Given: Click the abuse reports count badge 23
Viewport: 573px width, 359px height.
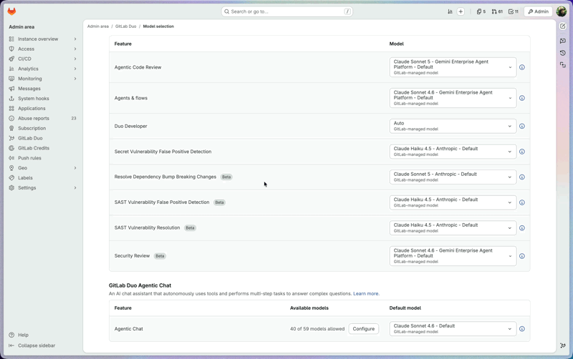Looking at the screenshot, I should pos(74,118).
